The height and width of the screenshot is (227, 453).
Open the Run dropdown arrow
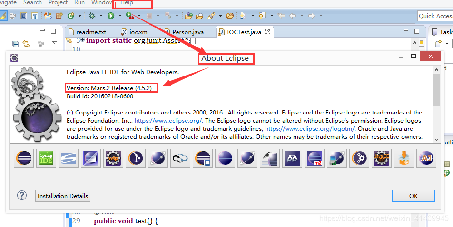point(120,16)
